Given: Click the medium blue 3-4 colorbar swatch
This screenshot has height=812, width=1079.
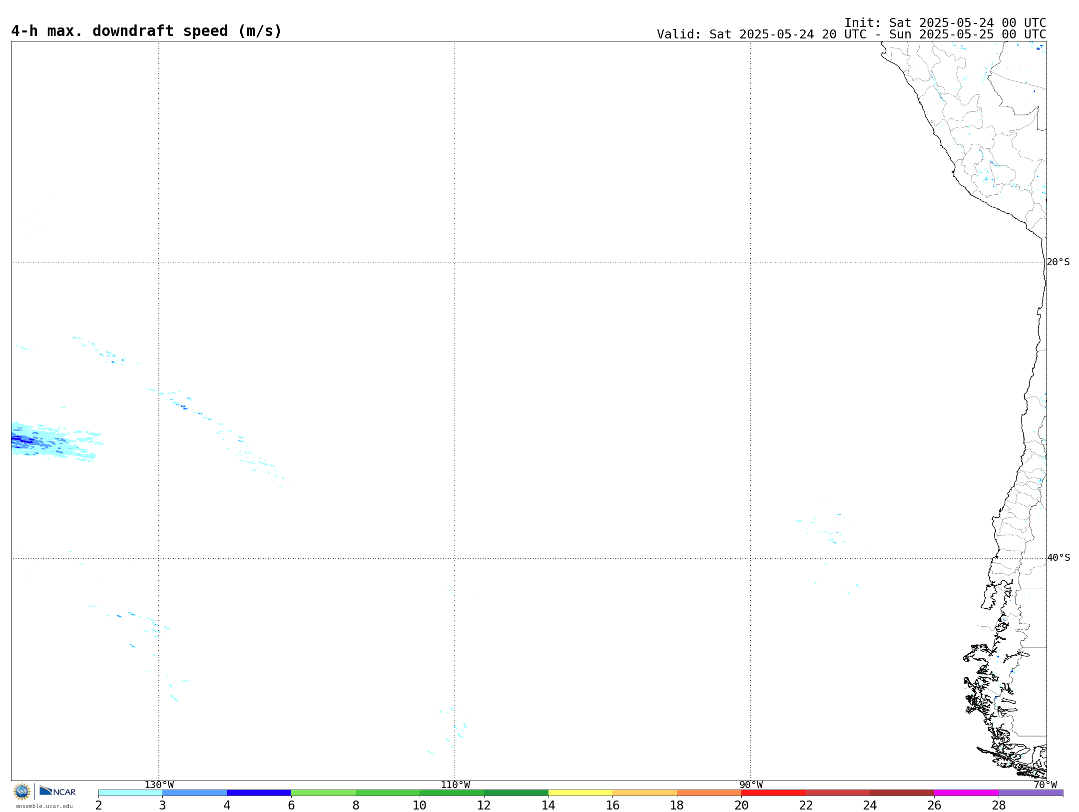Looking at the screenshot, I should [x=195, y=793].
